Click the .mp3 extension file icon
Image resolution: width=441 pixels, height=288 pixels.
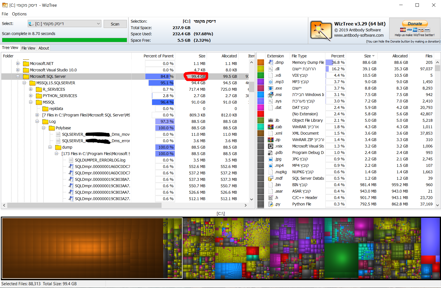click(270, 82)
